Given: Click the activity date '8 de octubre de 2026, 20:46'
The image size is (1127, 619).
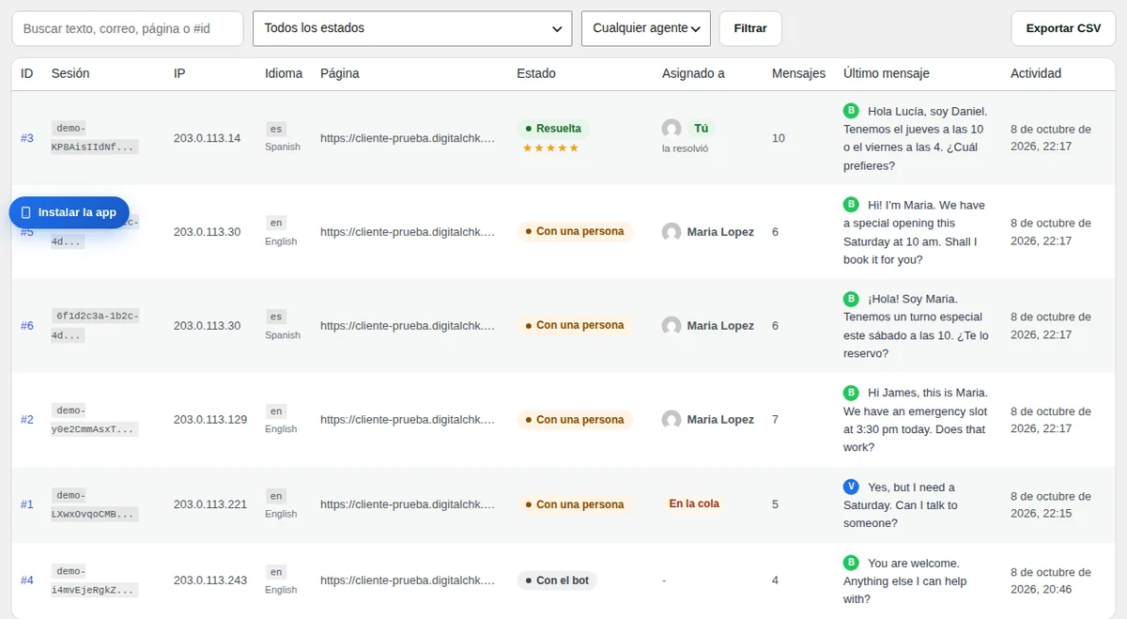Looking at the screenshot, I should 1051,580.
